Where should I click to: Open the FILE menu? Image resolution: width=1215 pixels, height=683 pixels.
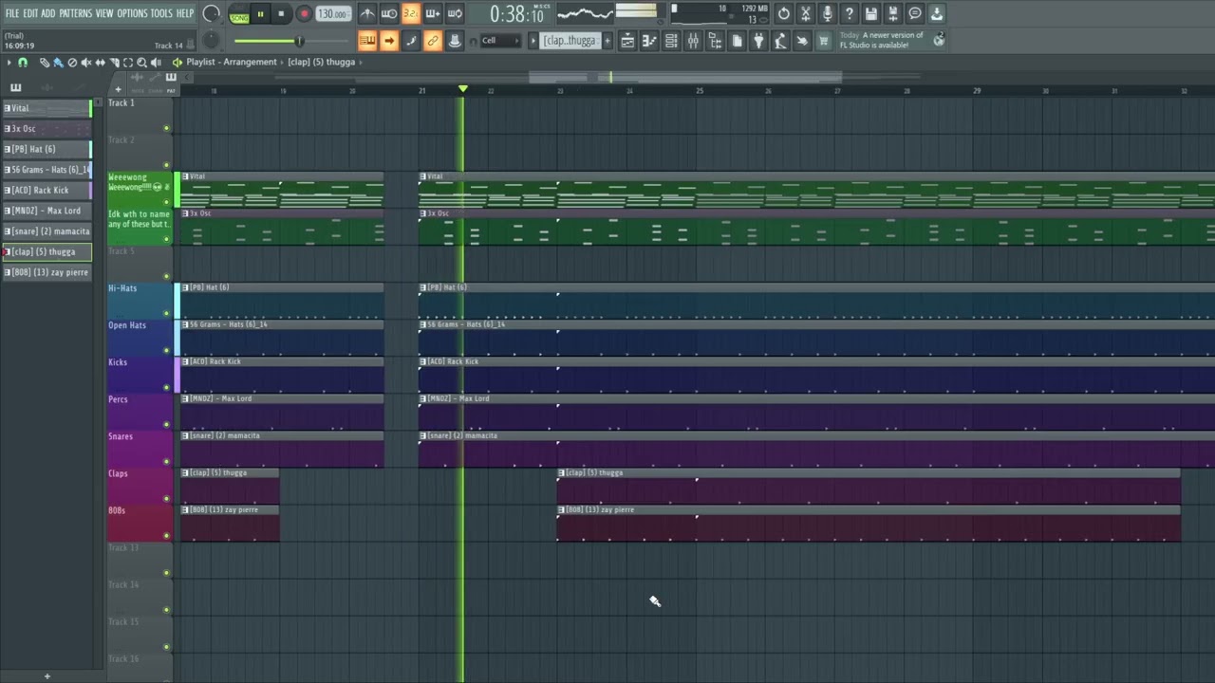[x=12, y=13]
